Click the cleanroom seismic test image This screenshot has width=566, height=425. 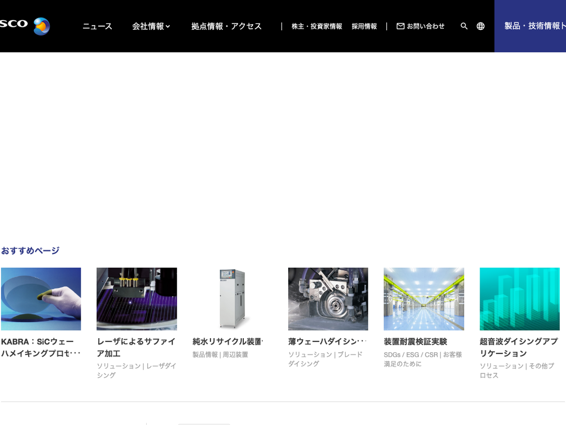(424, 299)
